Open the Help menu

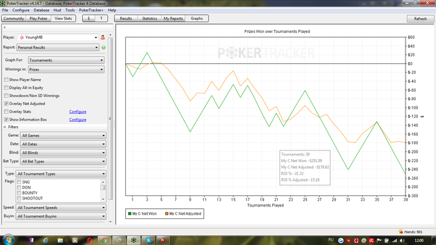pyautogui.click(x=112, y=11)
